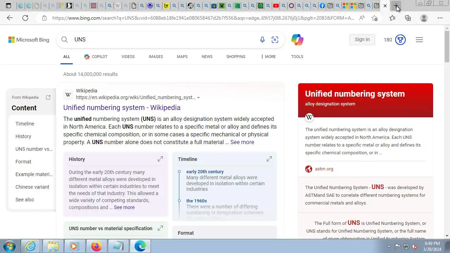450x253 pixels.
Task: Select Format in Content sidebar
Action: 23,162
